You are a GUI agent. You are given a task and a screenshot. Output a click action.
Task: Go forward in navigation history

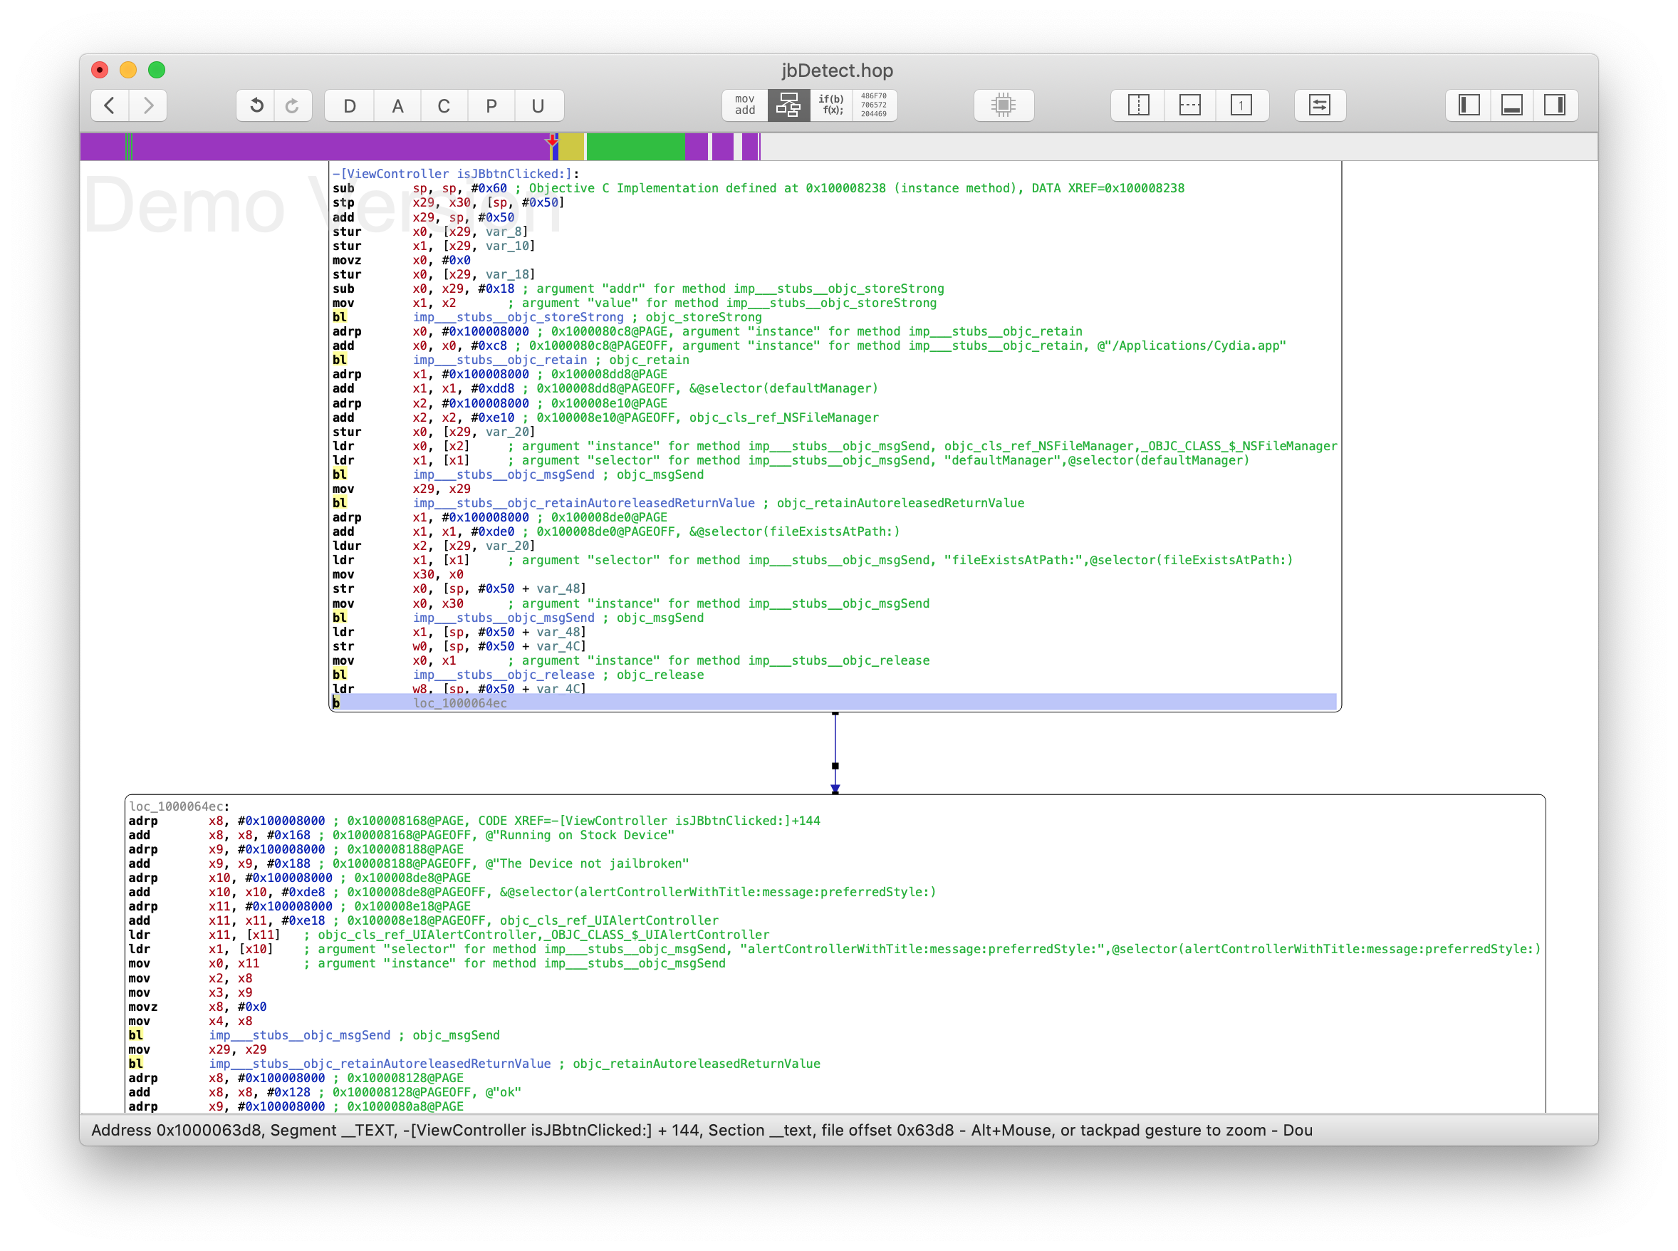[x=148, y=105]
